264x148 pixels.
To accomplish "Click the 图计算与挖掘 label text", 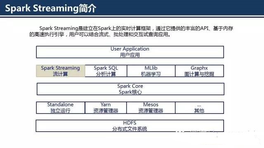I will click(199, 74).
